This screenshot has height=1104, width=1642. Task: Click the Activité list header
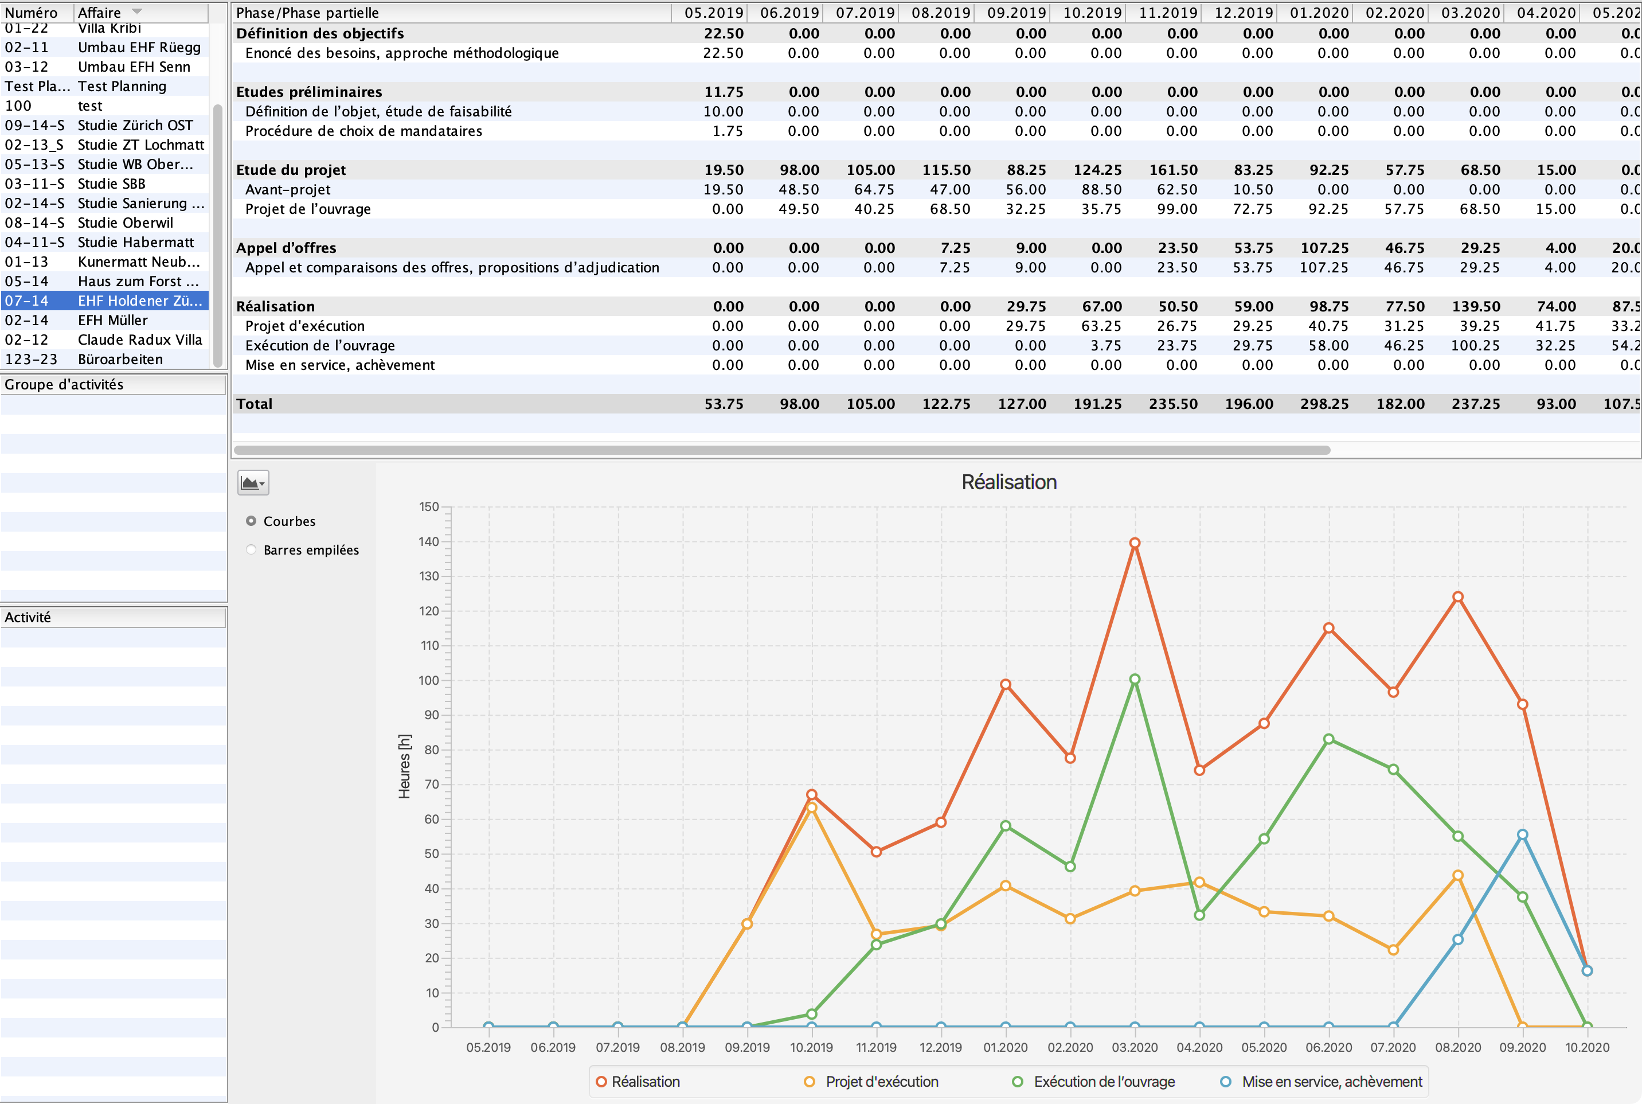[114, 618]
